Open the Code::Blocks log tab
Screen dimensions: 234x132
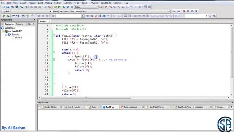tap(51, 107)
